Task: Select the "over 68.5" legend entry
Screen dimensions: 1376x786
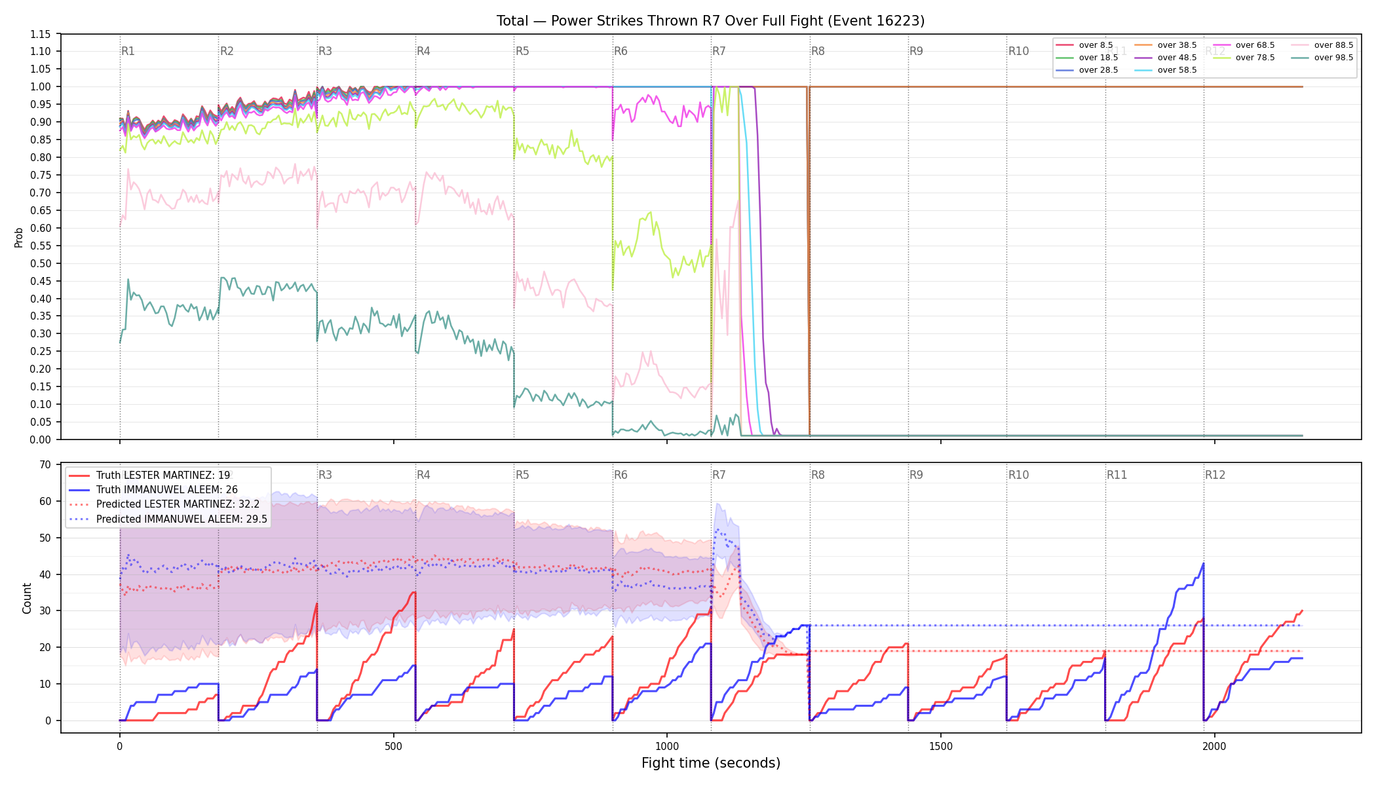Action: 1244,45
